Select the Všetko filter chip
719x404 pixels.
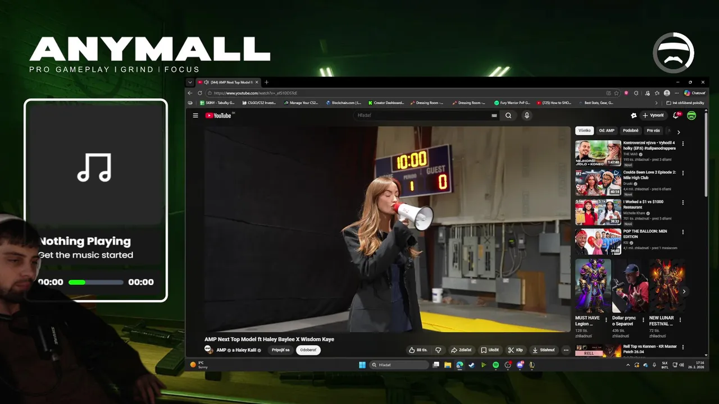click(x=585, y=131)
